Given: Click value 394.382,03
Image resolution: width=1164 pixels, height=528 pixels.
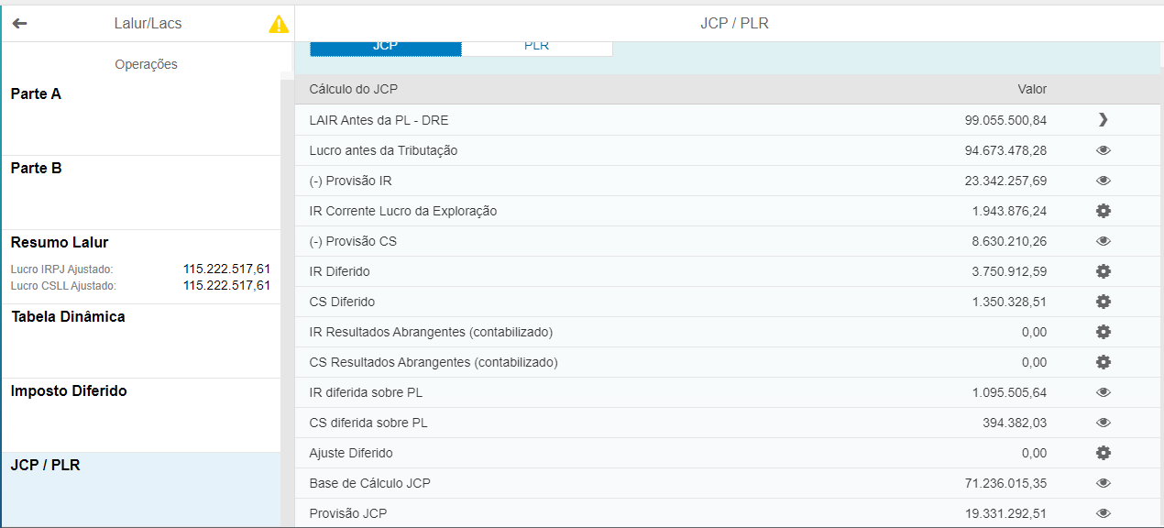Looking at the screenshot, I should click(1015, 423).
